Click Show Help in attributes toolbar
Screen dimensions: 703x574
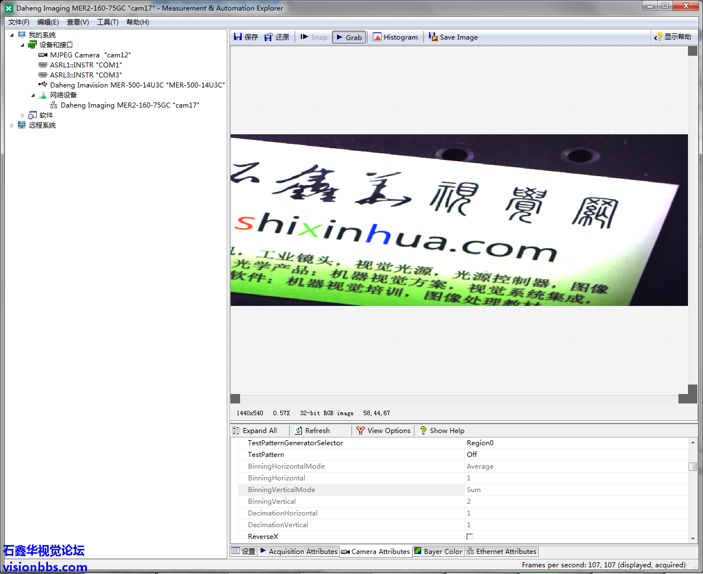[x=442, y=431]
